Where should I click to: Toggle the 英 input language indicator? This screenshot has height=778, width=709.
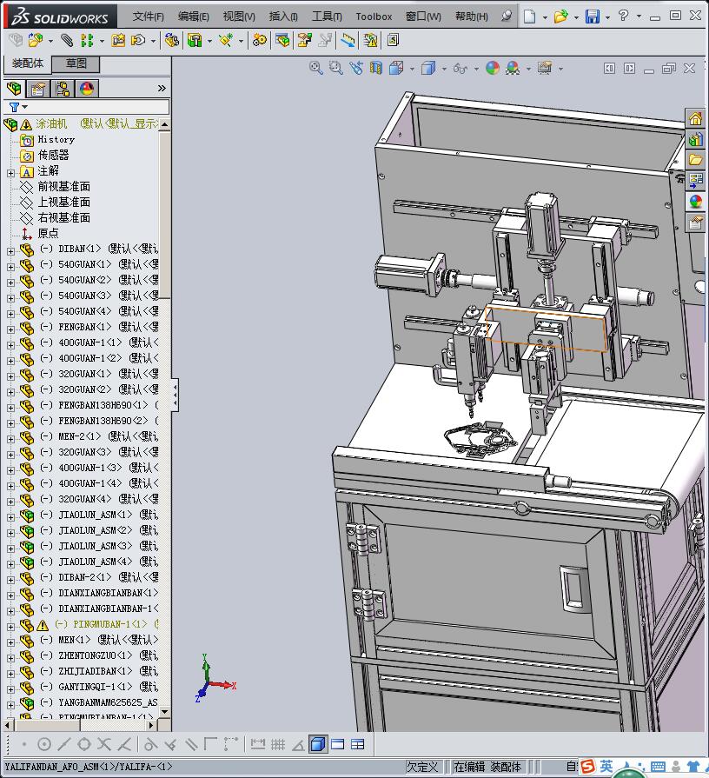(x=606, y=766)
